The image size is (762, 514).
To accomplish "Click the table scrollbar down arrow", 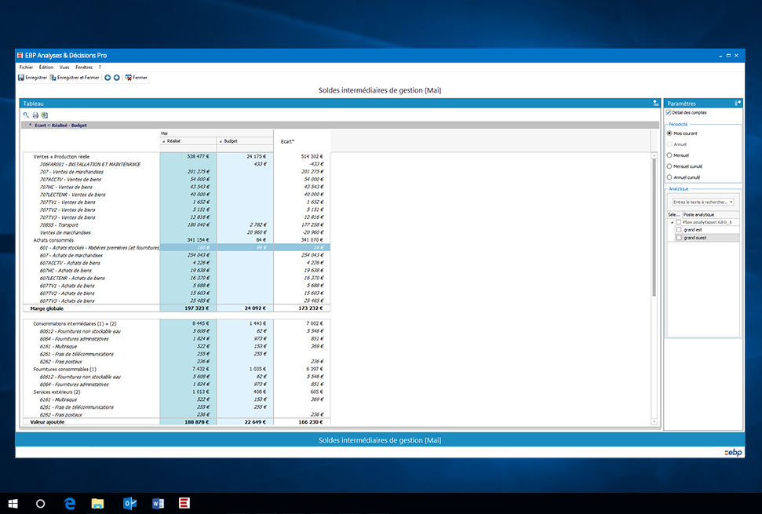I will click(x=654, y=421).
